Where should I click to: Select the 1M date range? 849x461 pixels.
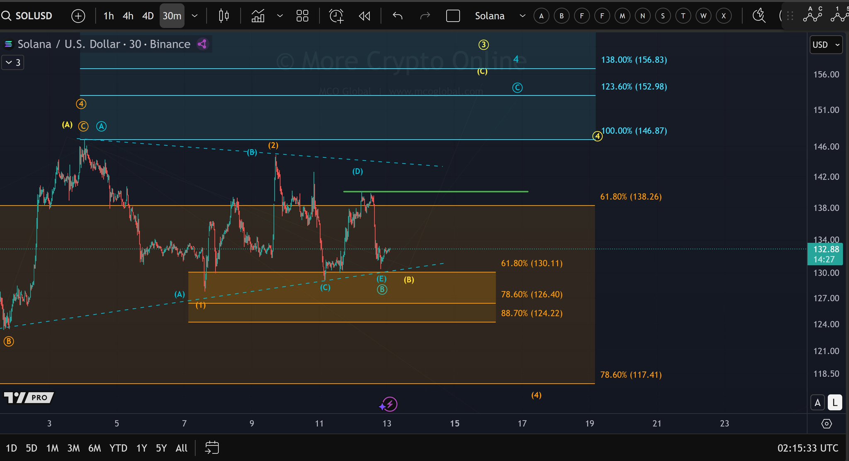[52, 448]
